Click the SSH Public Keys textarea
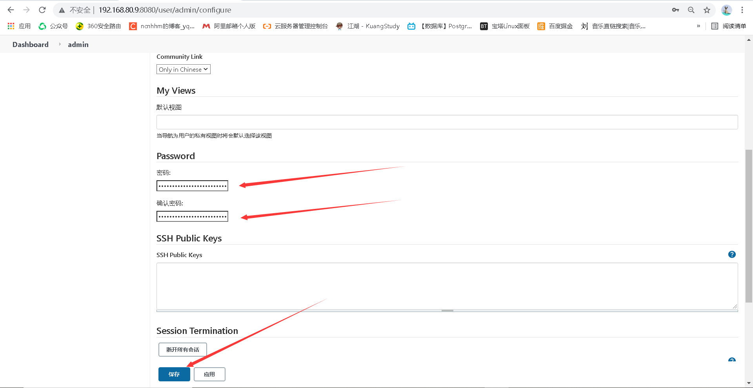Screen dimensions: 753x388 click(447, 286)
